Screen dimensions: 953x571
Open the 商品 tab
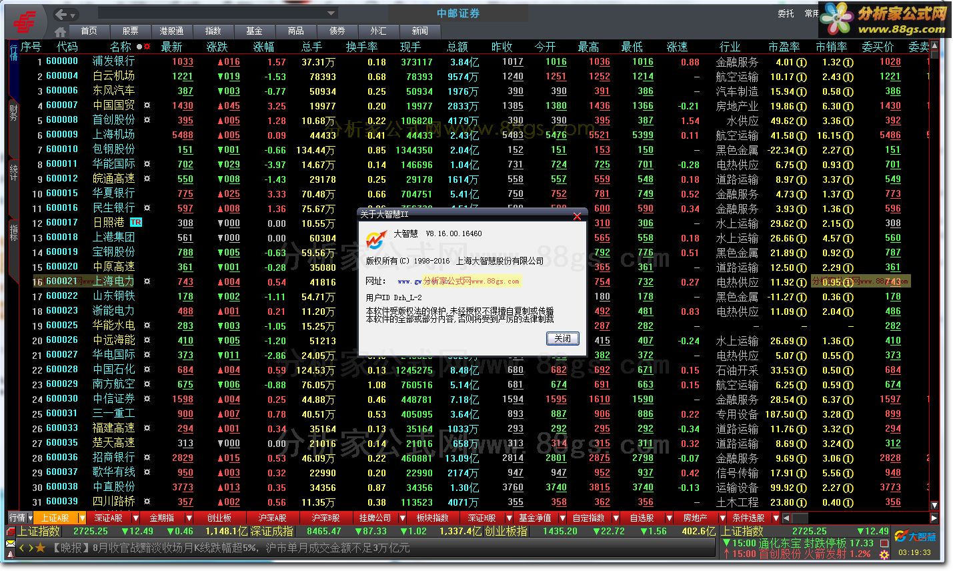295,31
